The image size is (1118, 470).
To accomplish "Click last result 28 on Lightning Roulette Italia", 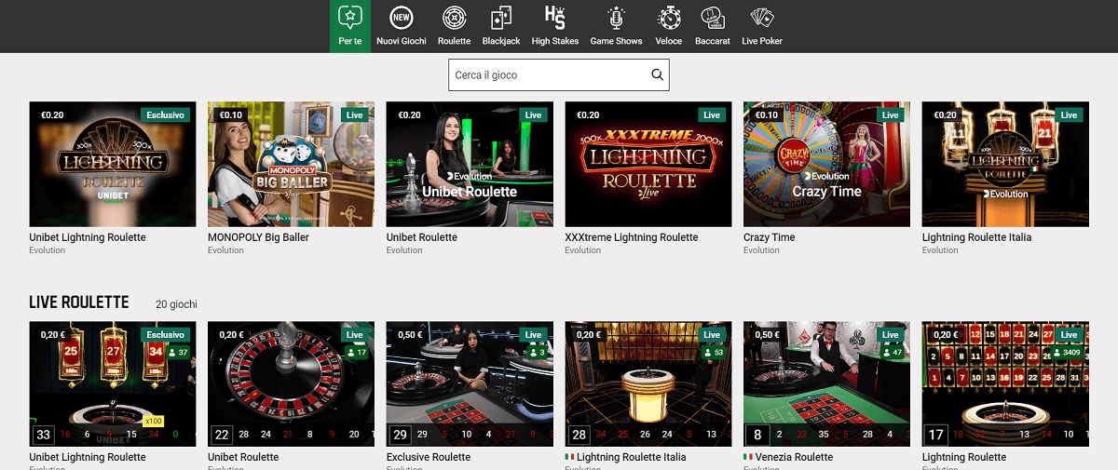I will tap(579, 435).
